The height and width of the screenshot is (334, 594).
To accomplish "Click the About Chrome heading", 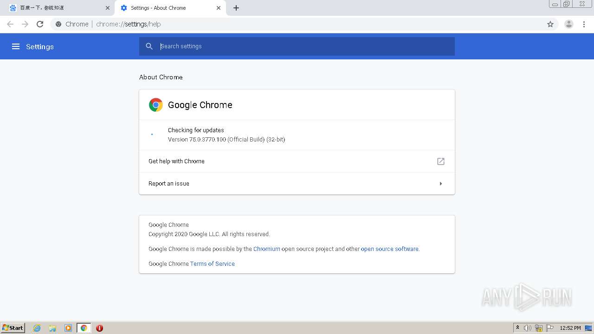I will click(161, 77).
